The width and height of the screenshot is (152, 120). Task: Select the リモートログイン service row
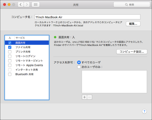coord(27,56)
